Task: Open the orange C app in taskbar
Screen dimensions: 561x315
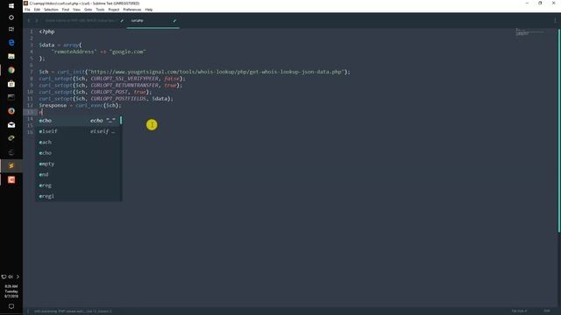Action: (11, 179)
